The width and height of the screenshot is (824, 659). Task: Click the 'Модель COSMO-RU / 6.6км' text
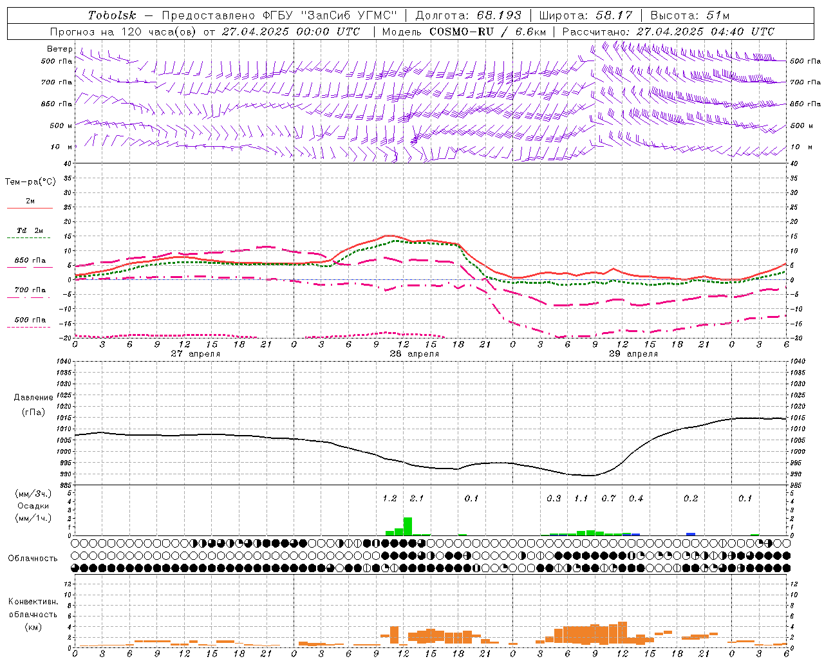(464, 32)
